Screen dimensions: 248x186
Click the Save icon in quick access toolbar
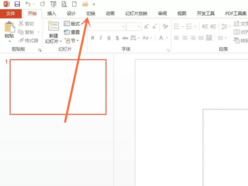[17, 4]
